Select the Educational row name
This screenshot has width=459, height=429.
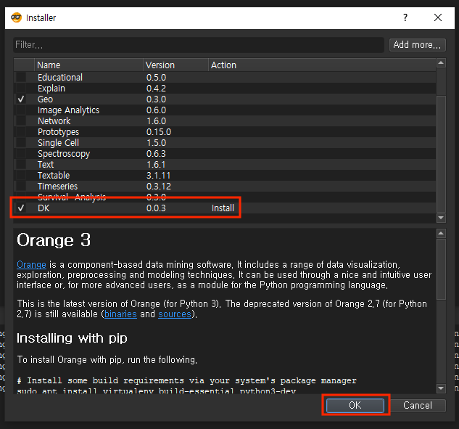[60, 78]
